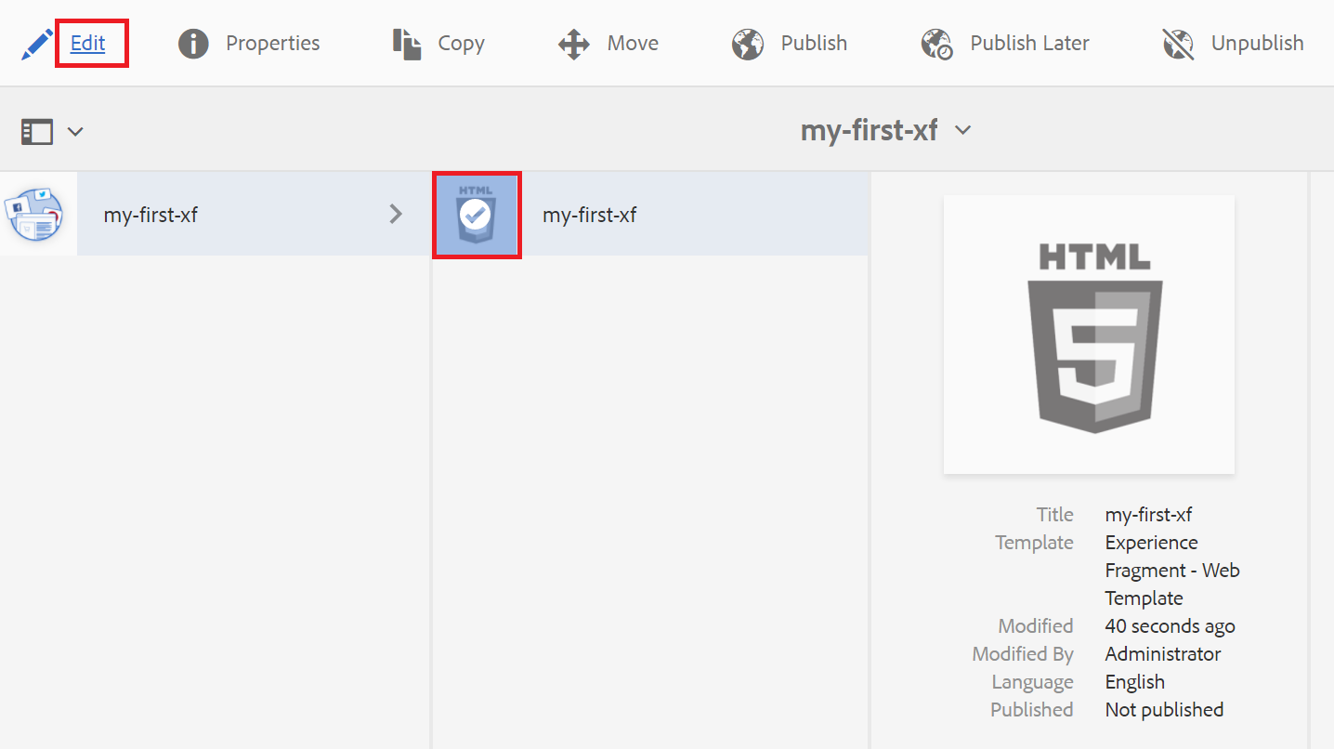Click the Properties info icon

click(193, 44)
